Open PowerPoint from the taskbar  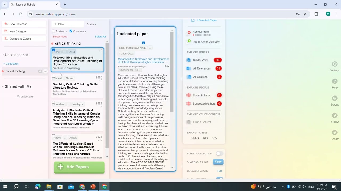[x=93, y=187]
